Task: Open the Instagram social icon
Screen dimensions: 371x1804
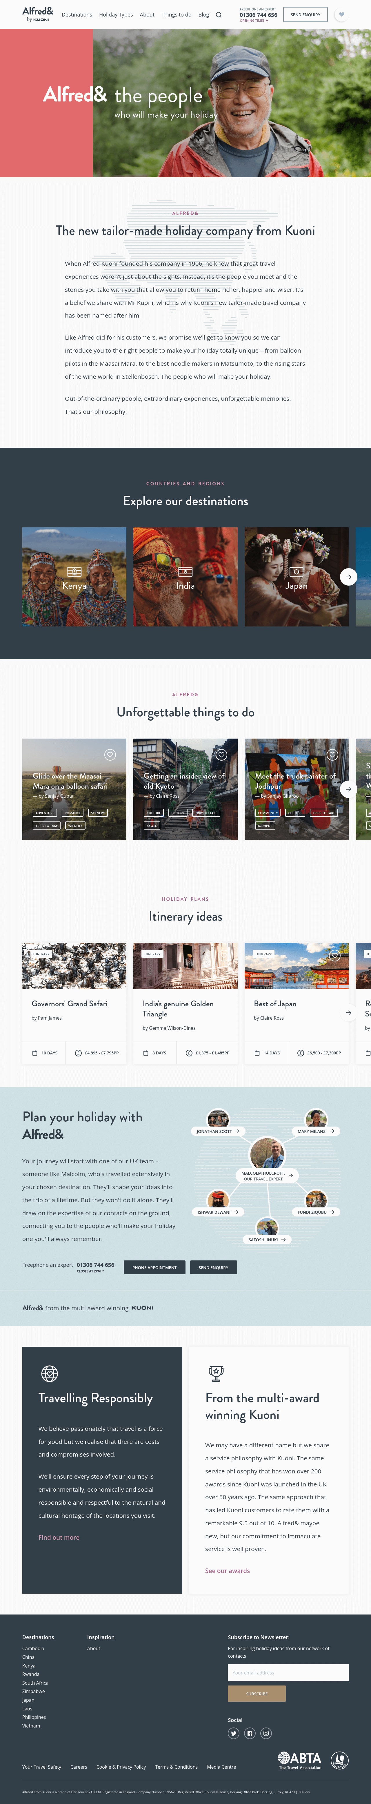Action: click(x=266, y=1733)
